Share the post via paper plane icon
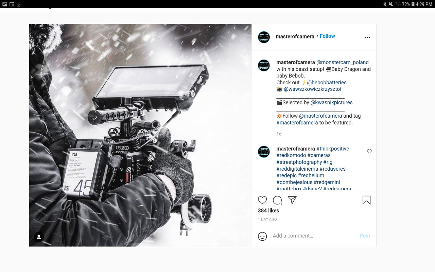Image resolution: width=435 pixels, height=272 pixels. (292, 200)
